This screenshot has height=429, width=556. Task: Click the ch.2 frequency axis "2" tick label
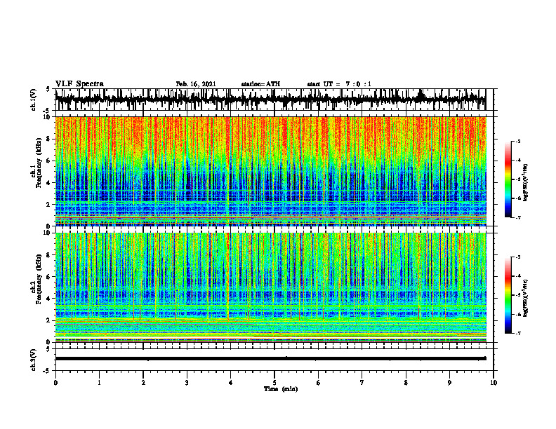pyautogui.click(x=49, y=320)
